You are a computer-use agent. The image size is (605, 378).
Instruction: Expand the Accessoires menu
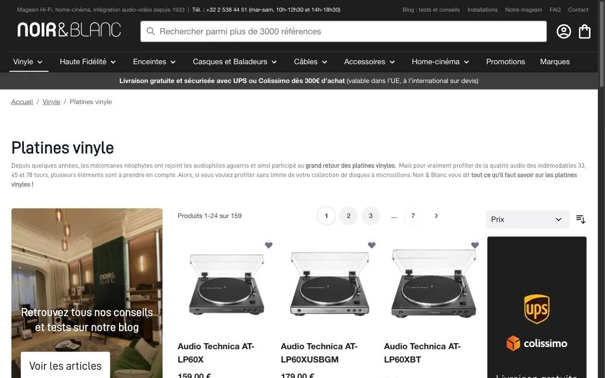[369, 61]
